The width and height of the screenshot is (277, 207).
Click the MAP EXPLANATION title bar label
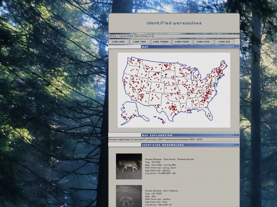click(x=157, y=135)
